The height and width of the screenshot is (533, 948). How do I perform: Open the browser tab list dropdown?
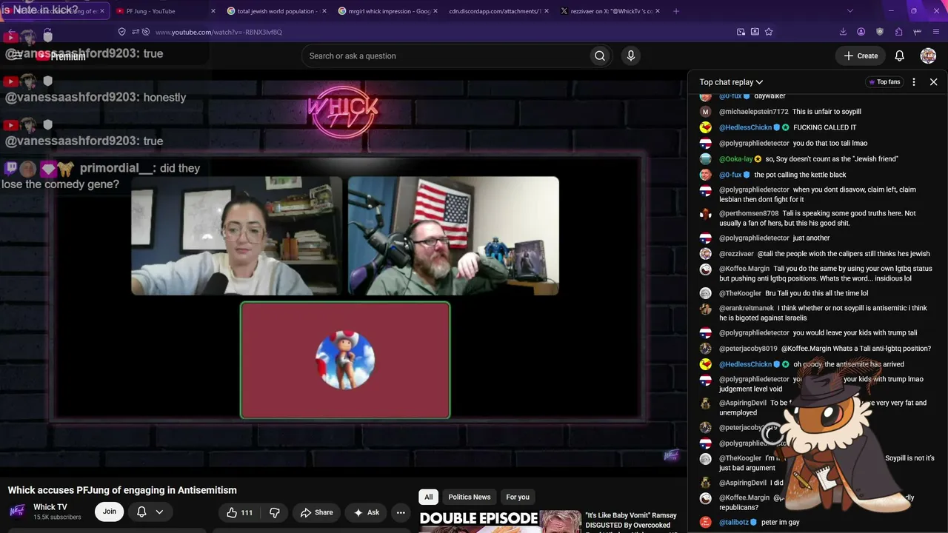point(849,11)
